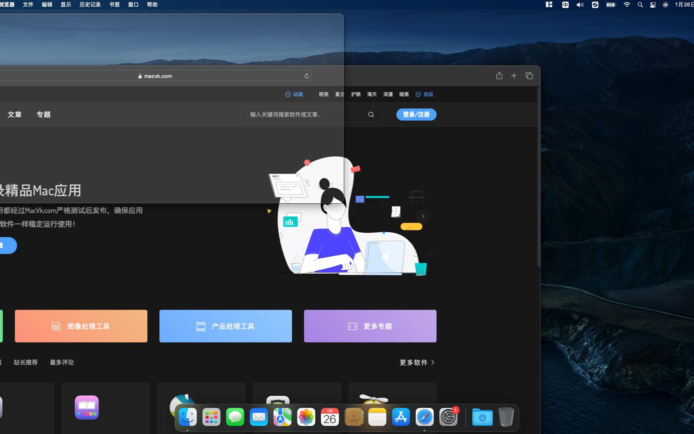This screenshot has width=694, height=434.
Task: Click the magnifier icon in the site search bar
Action: click(x=371, y=114)
